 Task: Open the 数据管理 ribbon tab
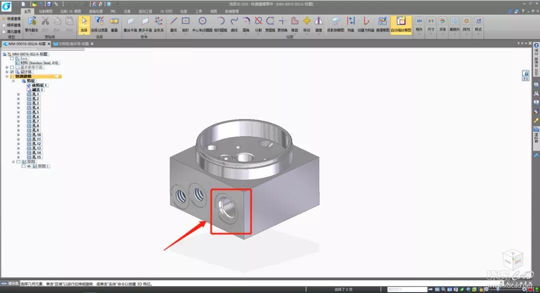click(232, 10)
